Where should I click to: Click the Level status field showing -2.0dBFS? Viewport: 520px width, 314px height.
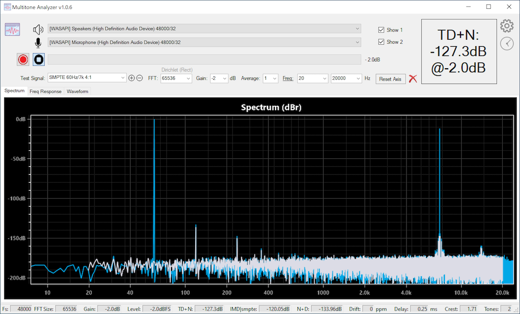(x=157, y=309)
